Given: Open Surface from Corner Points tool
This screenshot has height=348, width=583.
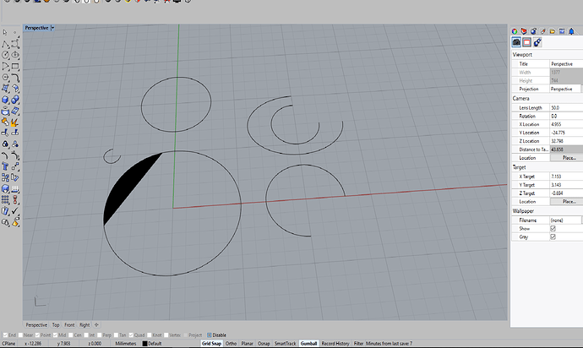Looking at the screenshot, I should pos(5,89).
